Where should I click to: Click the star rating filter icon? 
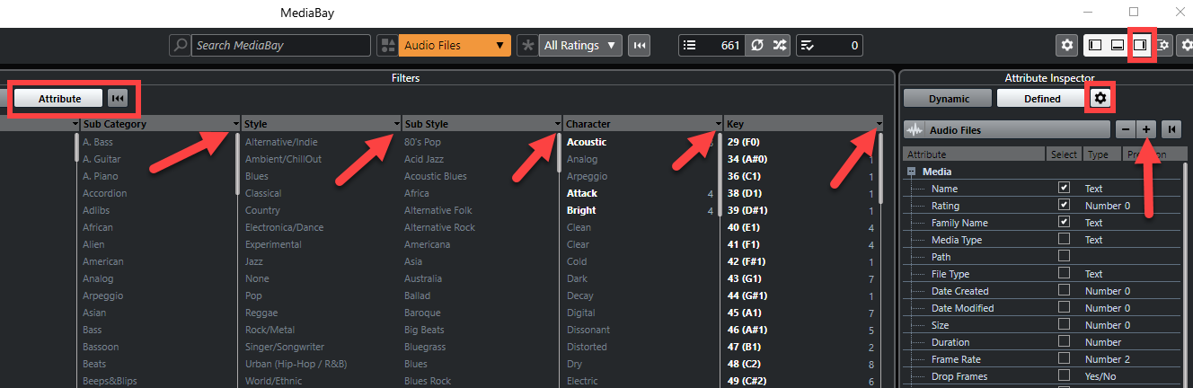pyautogui.click(x=527, y=45)
